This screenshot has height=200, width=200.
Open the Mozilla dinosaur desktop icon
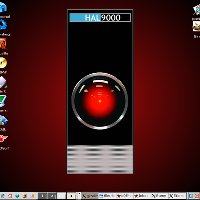coord(3,44)
